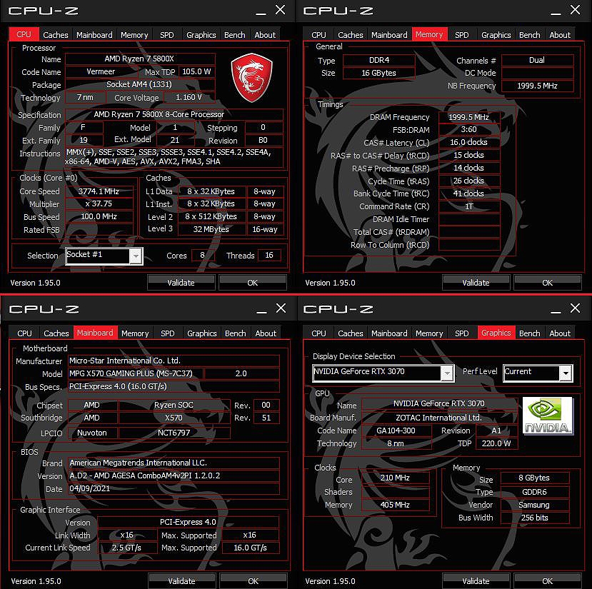Click OK in the CPU window
The height and width of the screenshot is (589, 592).
(253, 283)
